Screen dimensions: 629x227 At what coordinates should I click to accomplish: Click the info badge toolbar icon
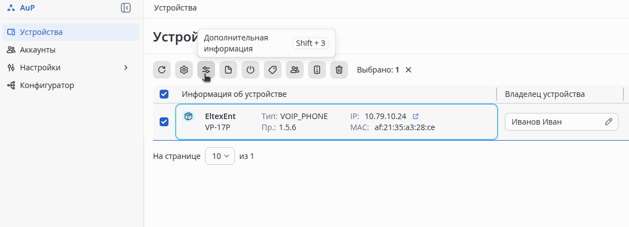coord(317,70)
